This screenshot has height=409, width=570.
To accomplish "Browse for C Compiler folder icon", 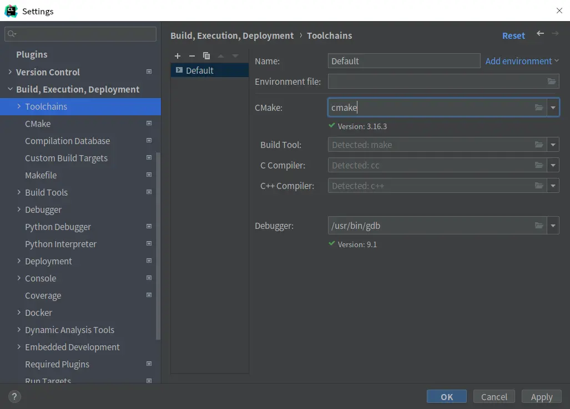I will pos(539,165).
